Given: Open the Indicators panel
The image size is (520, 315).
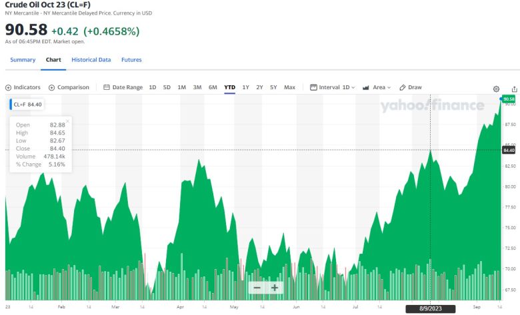Looking at the screenshot, I should [x=23, y=87].
